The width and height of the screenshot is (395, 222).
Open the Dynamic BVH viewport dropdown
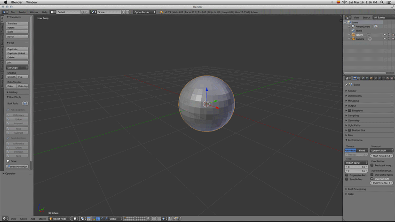coord(382,151)
